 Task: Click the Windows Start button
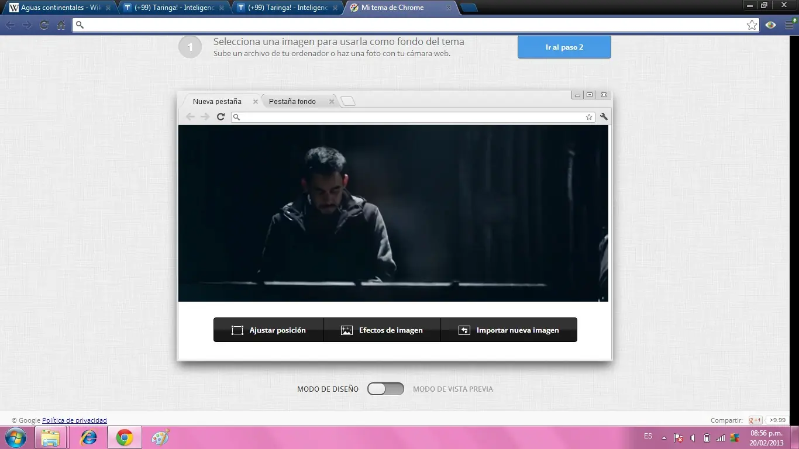pyautogui.click(x=15, y=437)
